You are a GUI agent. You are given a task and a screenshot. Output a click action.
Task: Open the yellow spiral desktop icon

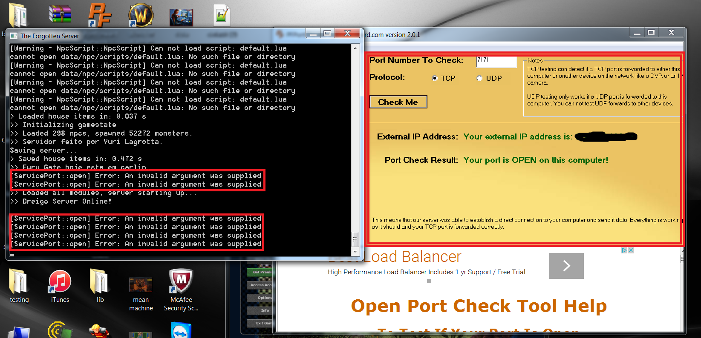(x=60, y=330)
